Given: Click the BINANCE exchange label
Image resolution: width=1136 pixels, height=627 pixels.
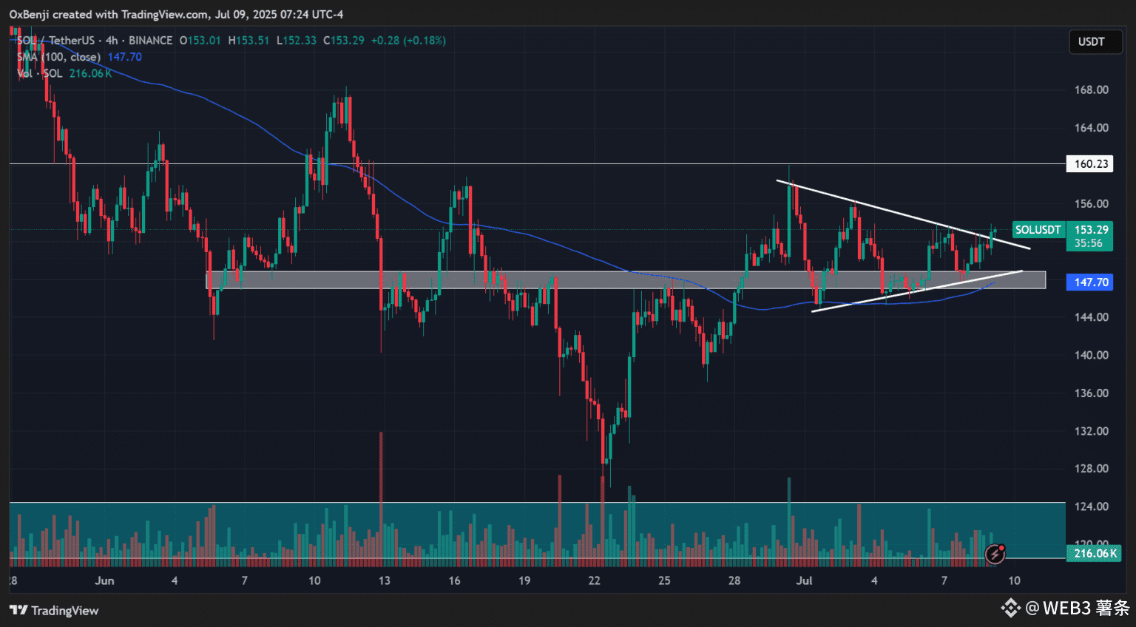Looking at the screenshot, I should 151,41.
